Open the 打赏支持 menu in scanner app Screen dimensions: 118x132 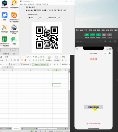point(31,4)
